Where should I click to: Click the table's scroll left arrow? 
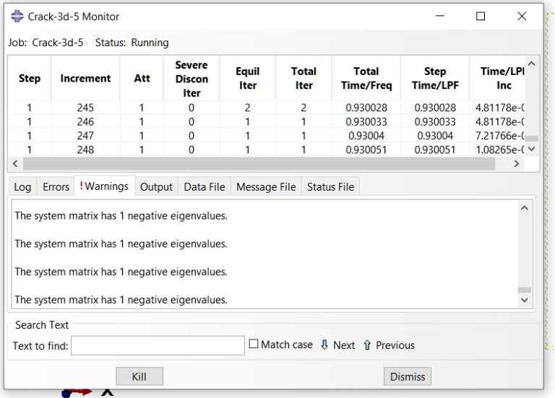tap(15, 163)
